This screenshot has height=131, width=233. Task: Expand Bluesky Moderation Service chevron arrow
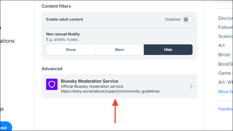click(x=191, y=86)
